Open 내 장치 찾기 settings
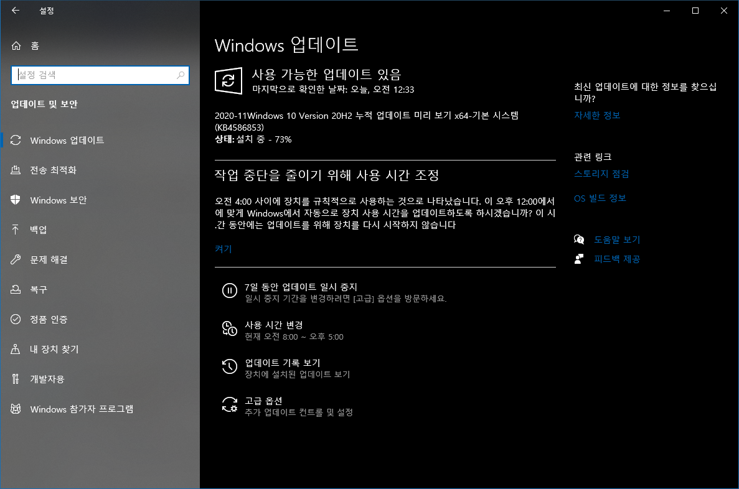Image resolution: width=739 pixels, height=489 pixels. point(100,349)
